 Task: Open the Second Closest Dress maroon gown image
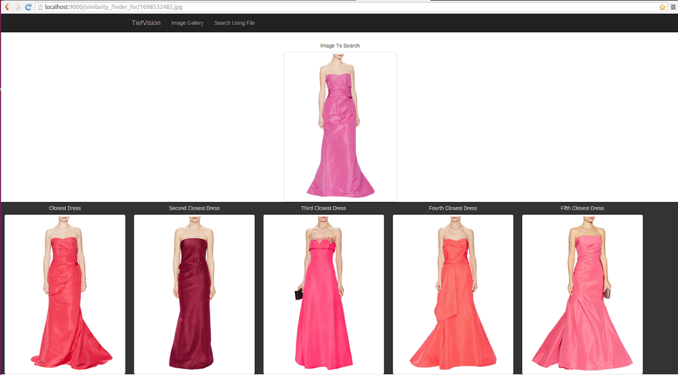(x=195, y=294)
